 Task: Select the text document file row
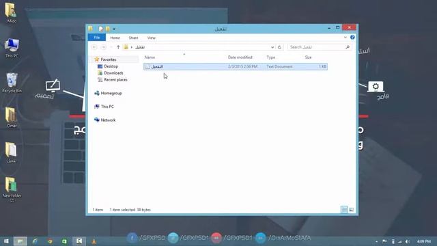(x=236, y=67)
